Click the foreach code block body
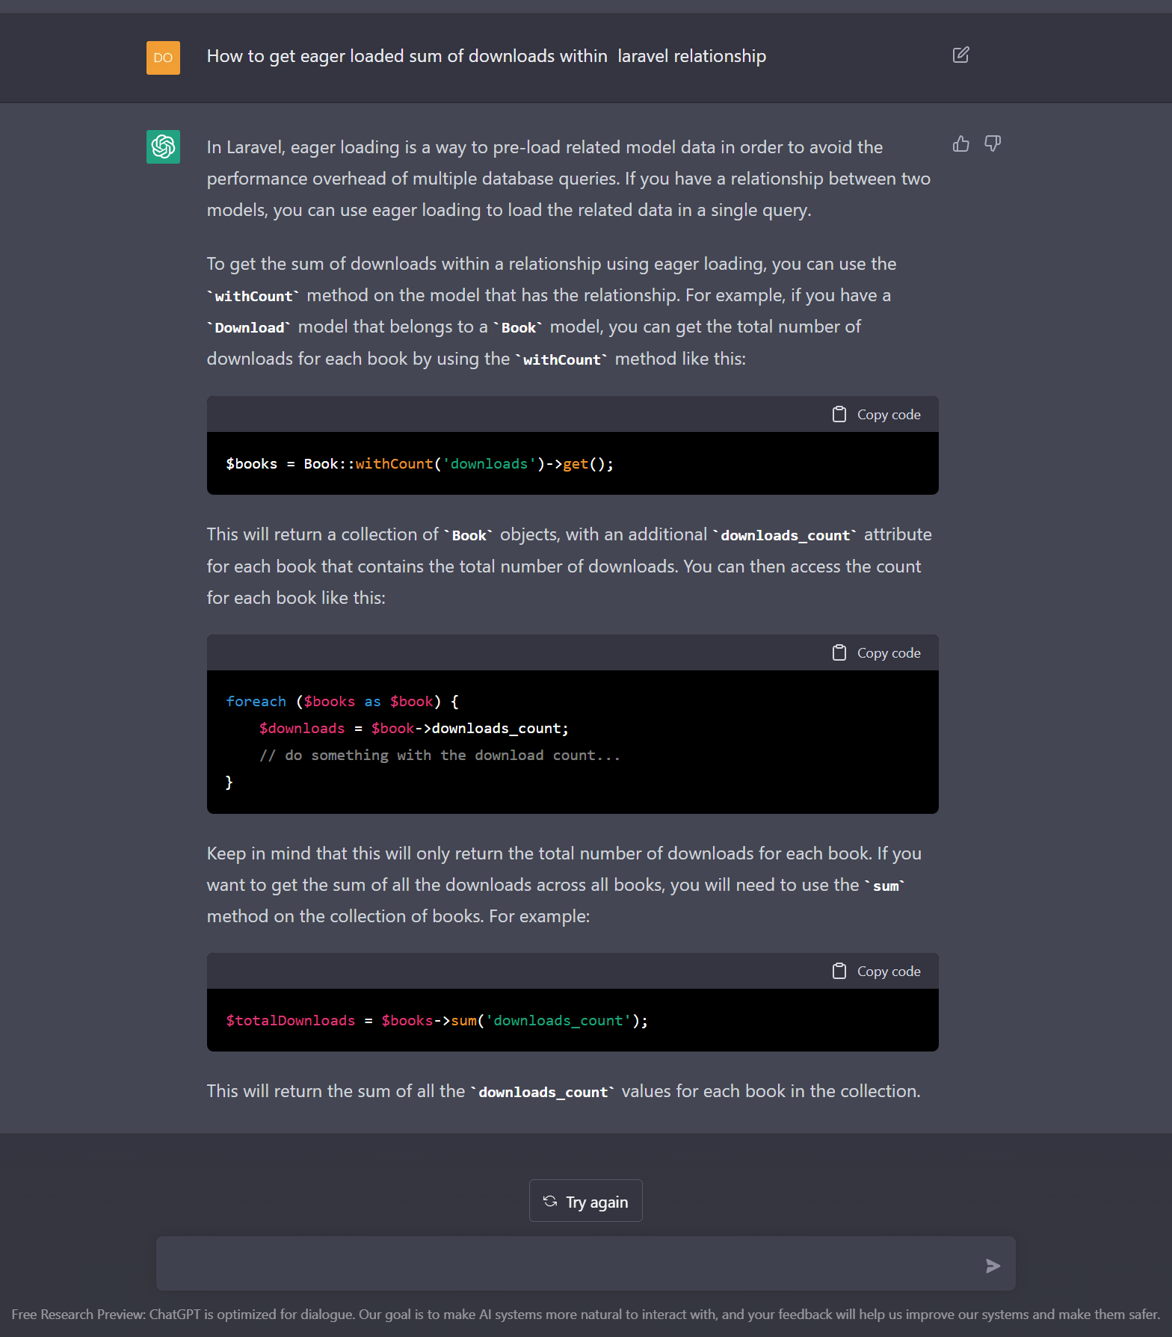Screen dimensions: 1172x1337 pos(573,742)
